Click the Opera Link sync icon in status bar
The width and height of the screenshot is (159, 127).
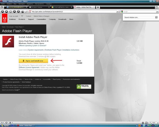(x=2, y=123)
